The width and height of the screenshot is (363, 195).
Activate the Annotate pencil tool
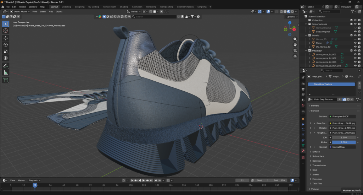tap(6, 66)
